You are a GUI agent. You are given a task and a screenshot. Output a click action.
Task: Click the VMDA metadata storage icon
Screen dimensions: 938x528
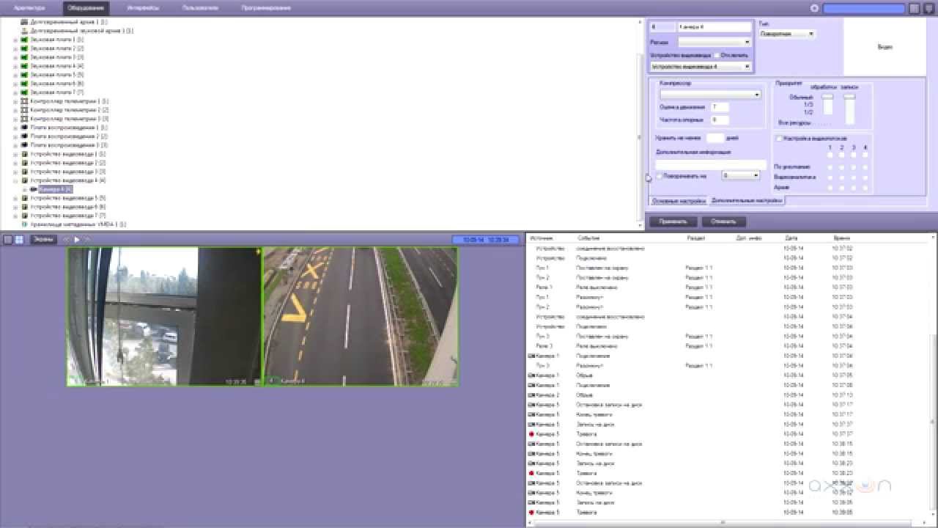click(x=24, y=224)
